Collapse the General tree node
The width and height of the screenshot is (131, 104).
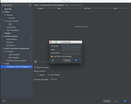pyautogui.click(x=5, y=15)
